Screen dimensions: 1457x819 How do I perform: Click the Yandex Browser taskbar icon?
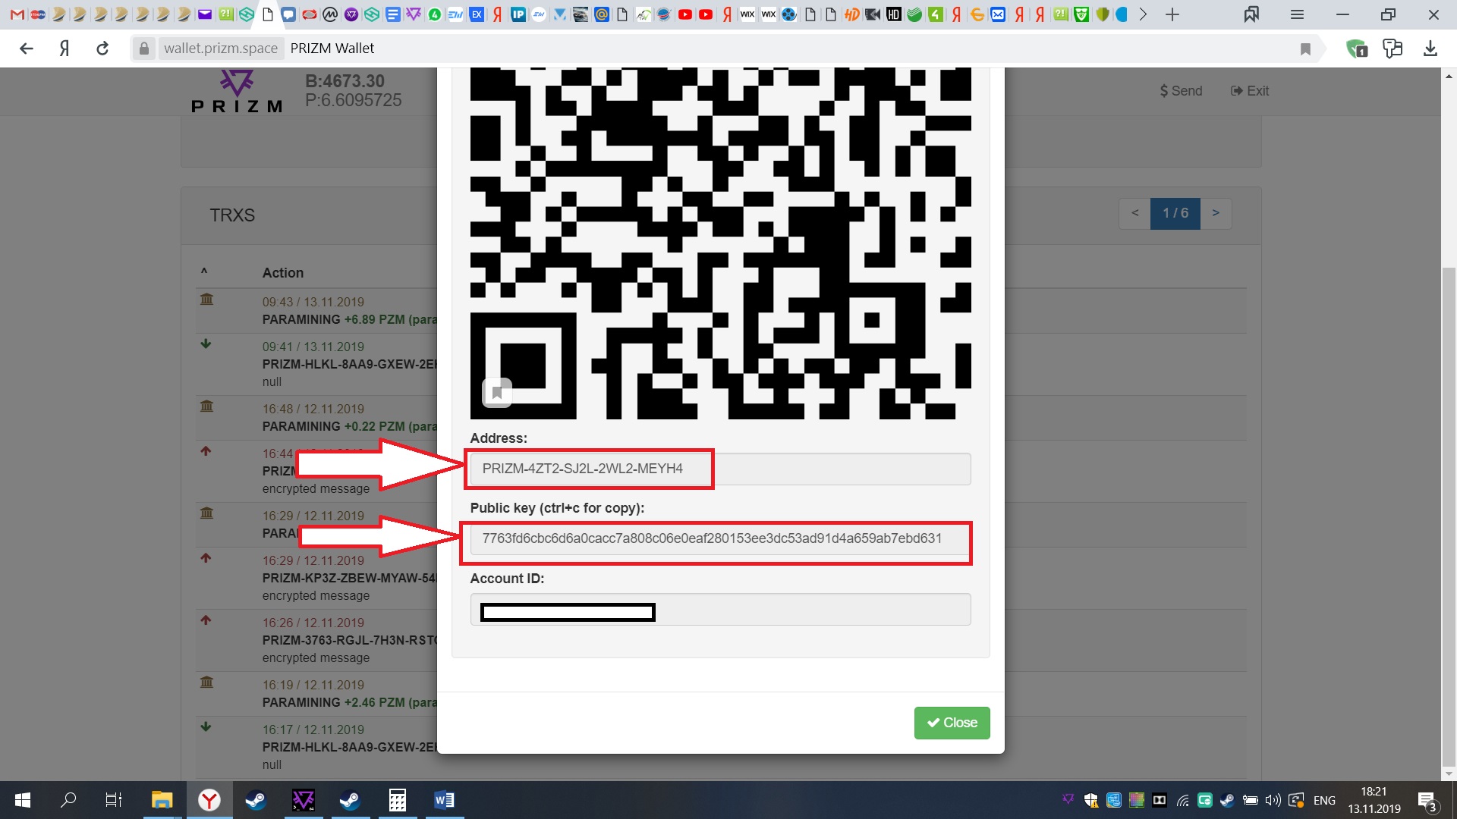click(x=209, y=800)
